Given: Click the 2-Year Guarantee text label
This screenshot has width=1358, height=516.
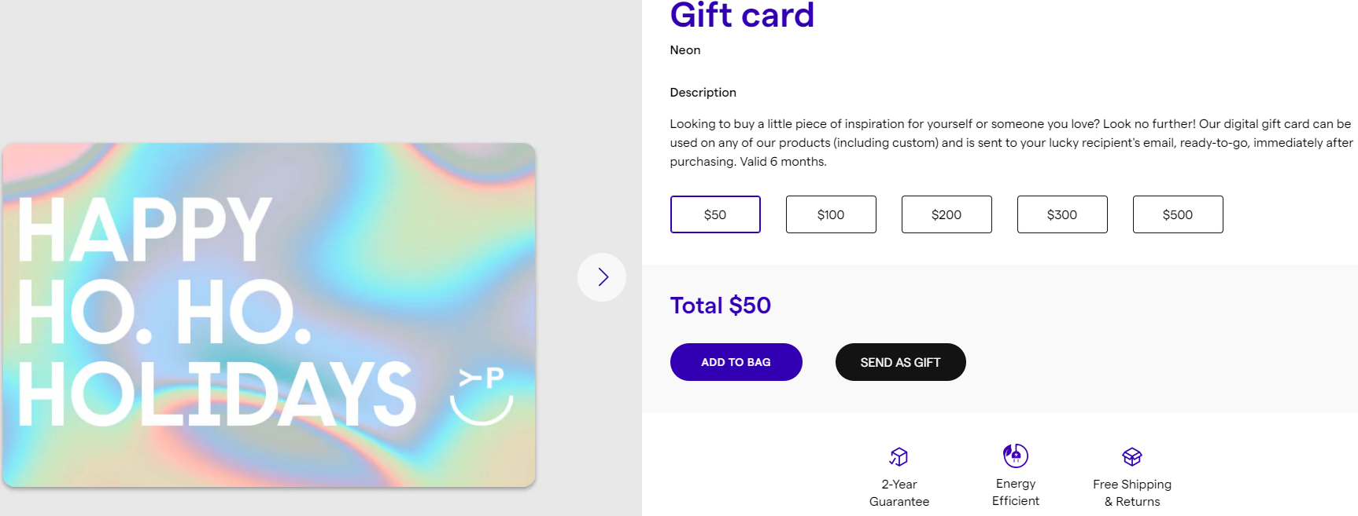Looking at the screenshot, I should (x=899, y=493).
